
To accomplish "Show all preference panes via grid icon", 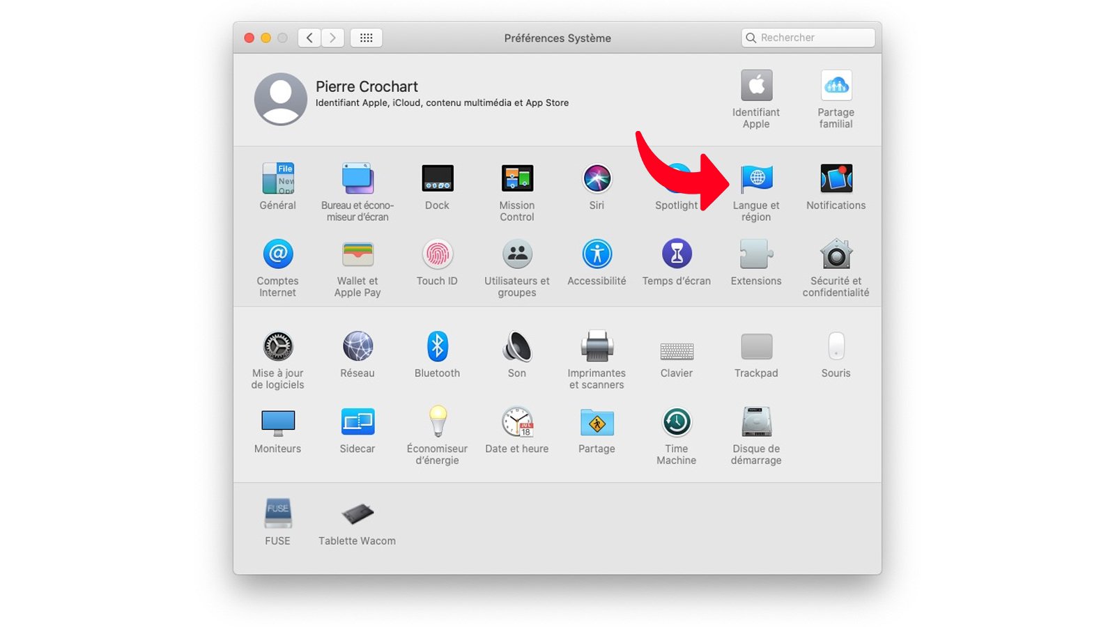I will click(x=367, y=38).
